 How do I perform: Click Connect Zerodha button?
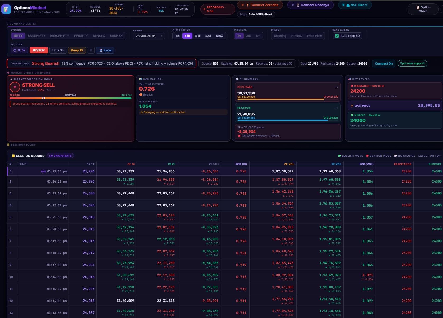260,5
